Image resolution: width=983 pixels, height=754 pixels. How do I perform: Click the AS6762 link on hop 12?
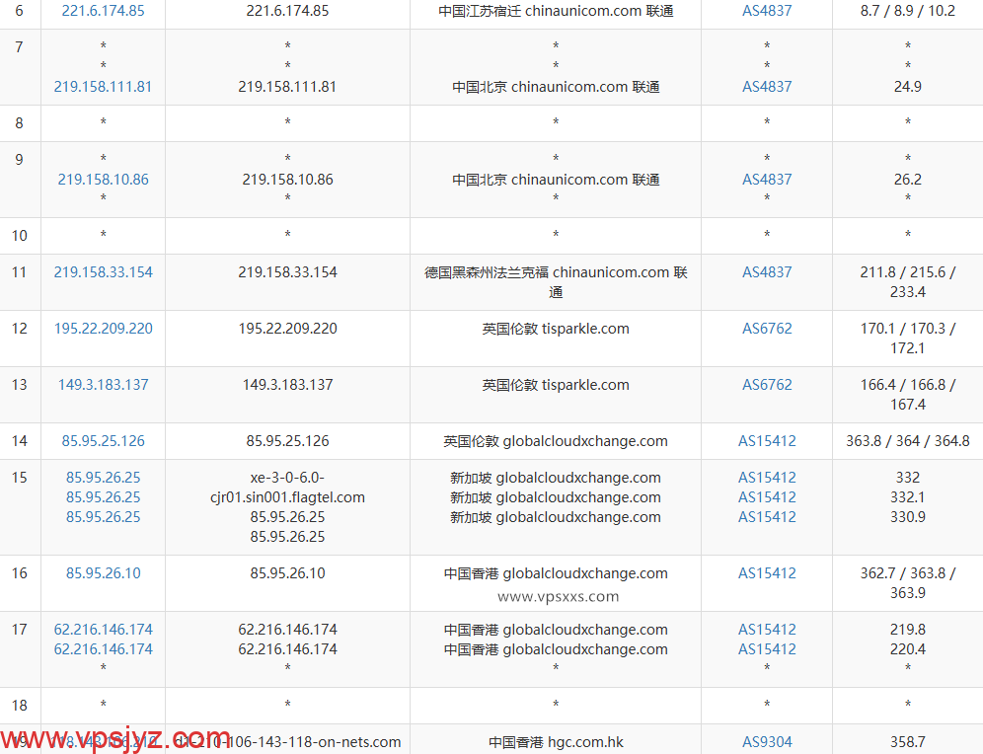coord(767,328)
